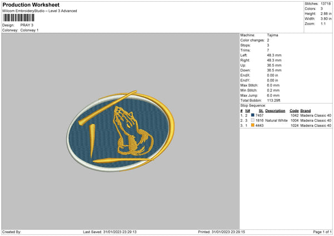Click the 'Page 1 of 1' footer text
The width and height of the screenshot is (334, 236).
click(x=322, y=232)
